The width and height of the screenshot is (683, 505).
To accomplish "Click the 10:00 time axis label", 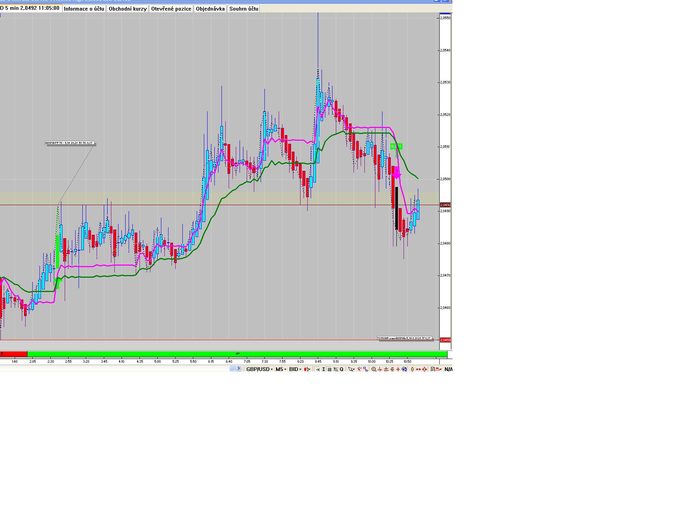I will [372, 362].
